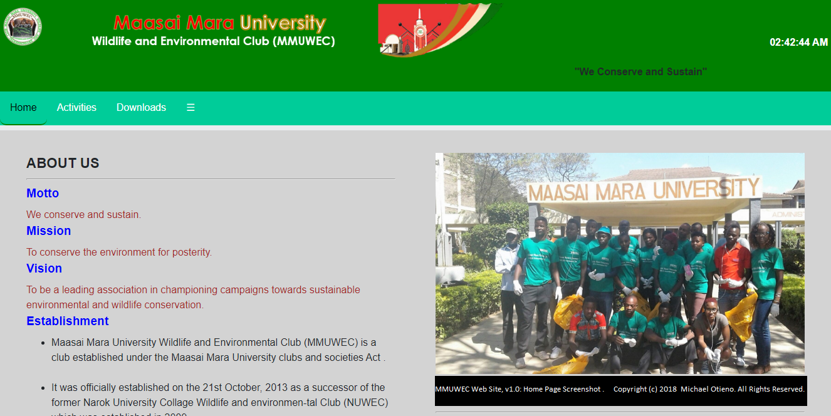Click the digital clock in the header

click(x=798, y=43)
